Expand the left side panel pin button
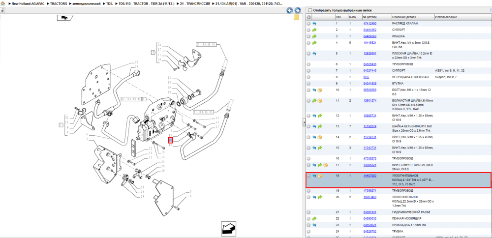The height and width of the screenshot is (238, 492). pos(2,10)
